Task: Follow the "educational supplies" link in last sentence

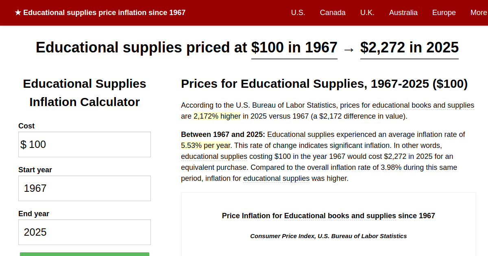Action: click(x=276, y=178)
